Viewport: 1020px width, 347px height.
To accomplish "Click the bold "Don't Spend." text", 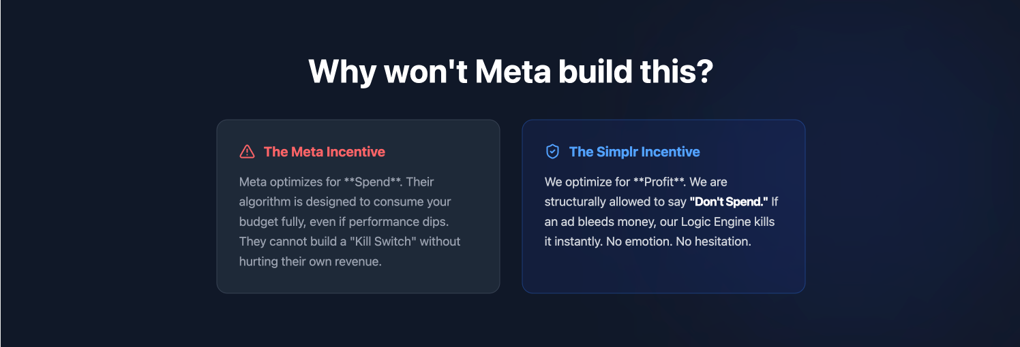I will [x=729, y=202].
